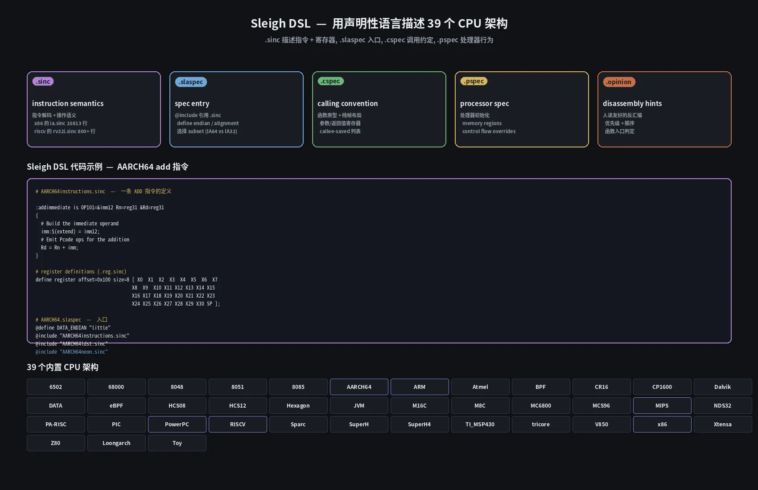758x490 pixels.
Task: Select the M8C architecture chip
Action: click(x=480, y=405)
